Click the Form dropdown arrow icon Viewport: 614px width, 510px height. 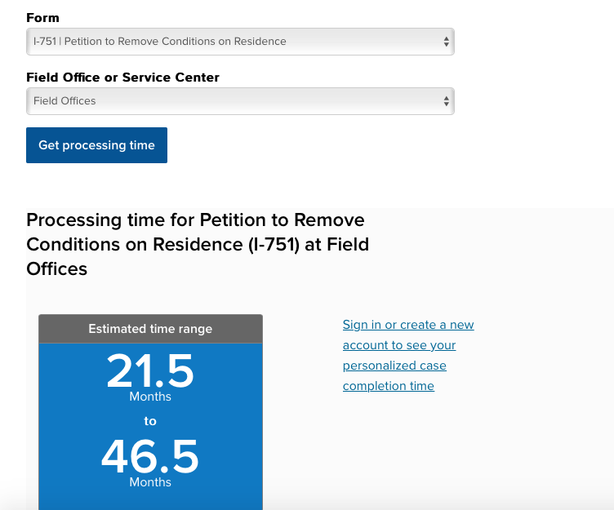click(x=446, y=42)
